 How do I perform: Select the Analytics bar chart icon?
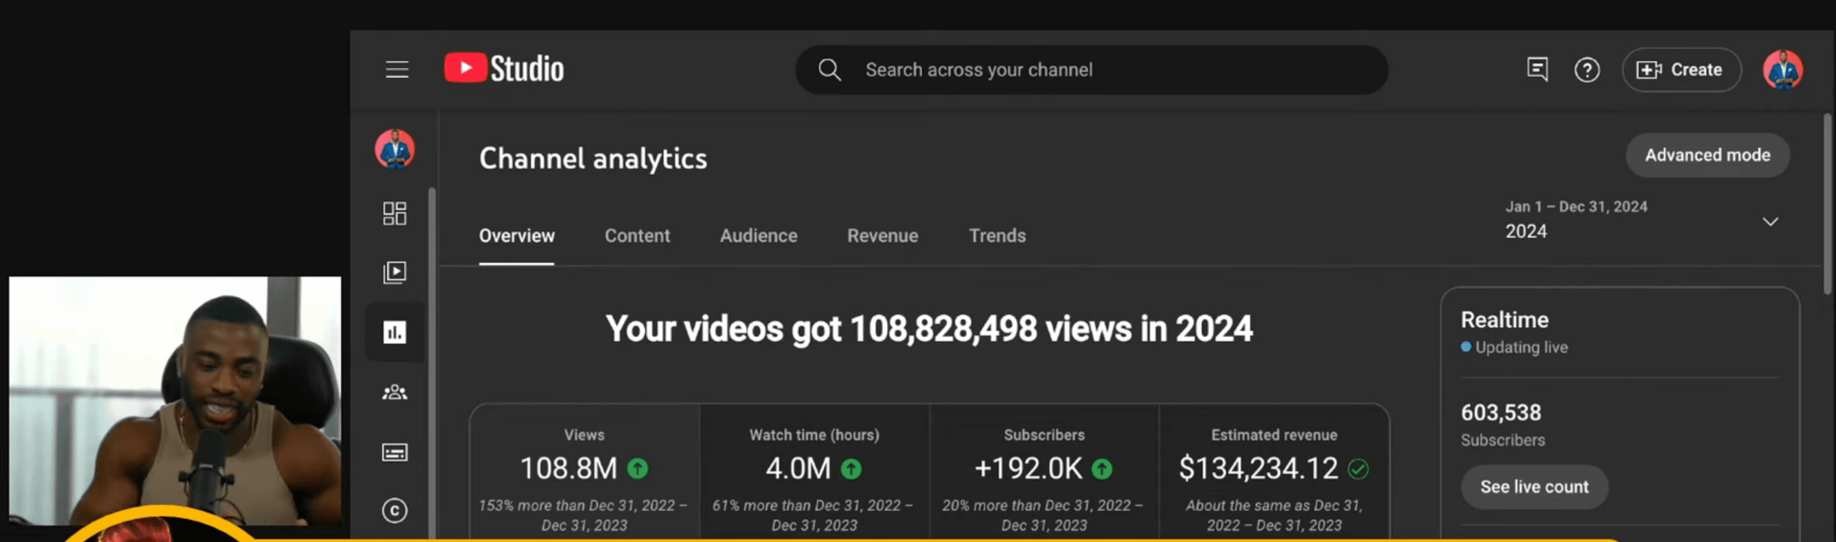point(395,333)
